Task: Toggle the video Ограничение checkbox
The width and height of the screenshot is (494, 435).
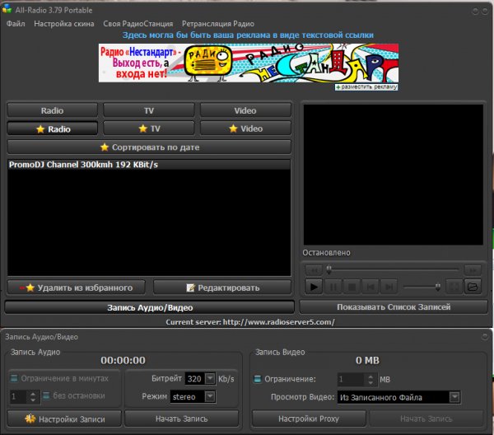Action: click(258, 379)
